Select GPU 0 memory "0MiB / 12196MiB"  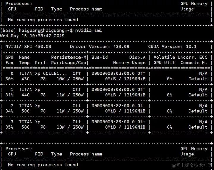[x=125, y=79]
